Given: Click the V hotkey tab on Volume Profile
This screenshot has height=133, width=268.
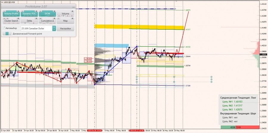Looking at the screenshot, I should (x=4, y=11).
